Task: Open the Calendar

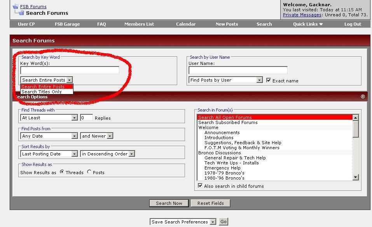Action: [x=186, y=24]
